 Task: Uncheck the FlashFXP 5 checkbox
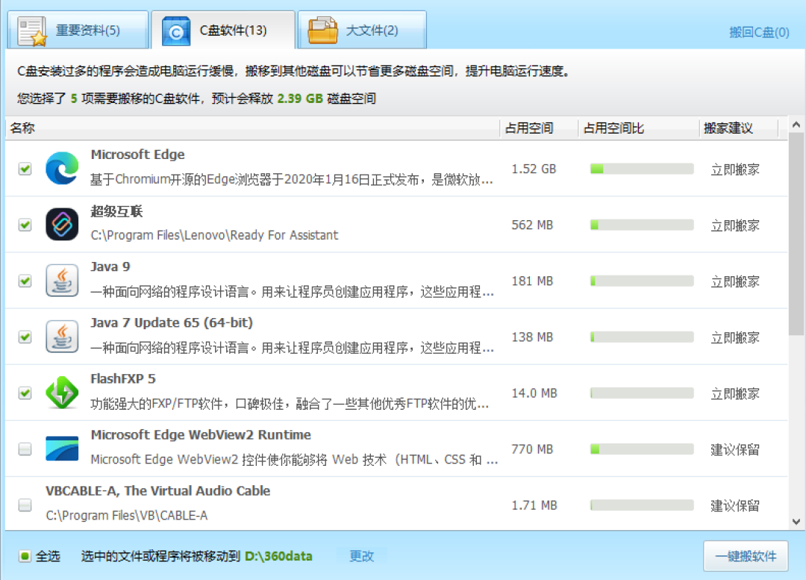[x=25, y=393]
